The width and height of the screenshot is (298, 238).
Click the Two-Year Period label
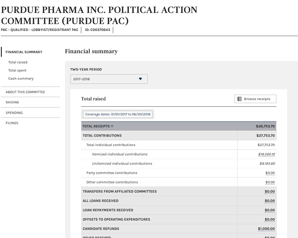(x=86, y=69)
